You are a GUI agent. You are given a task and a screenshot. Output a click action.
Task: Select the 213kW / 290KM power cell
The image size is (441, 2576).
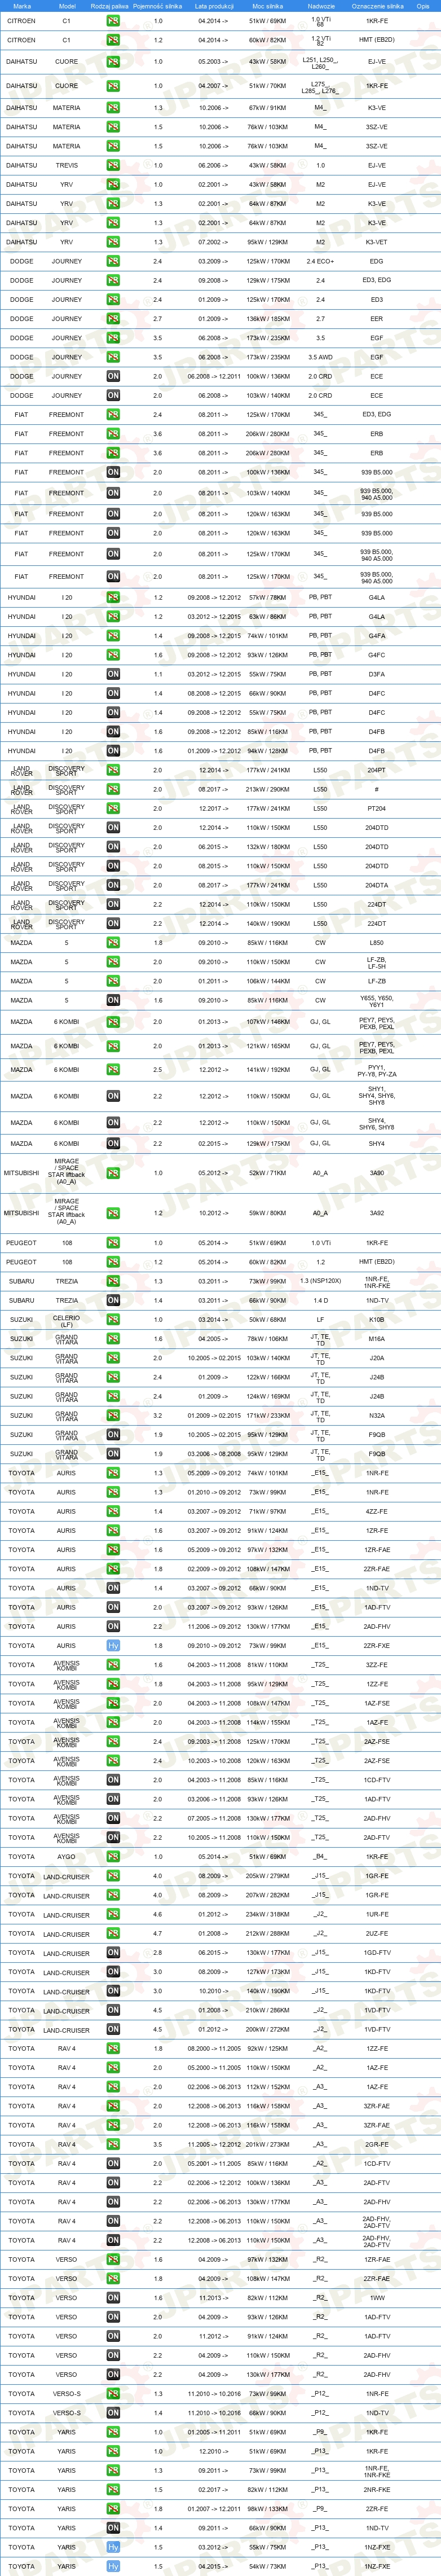268,789
